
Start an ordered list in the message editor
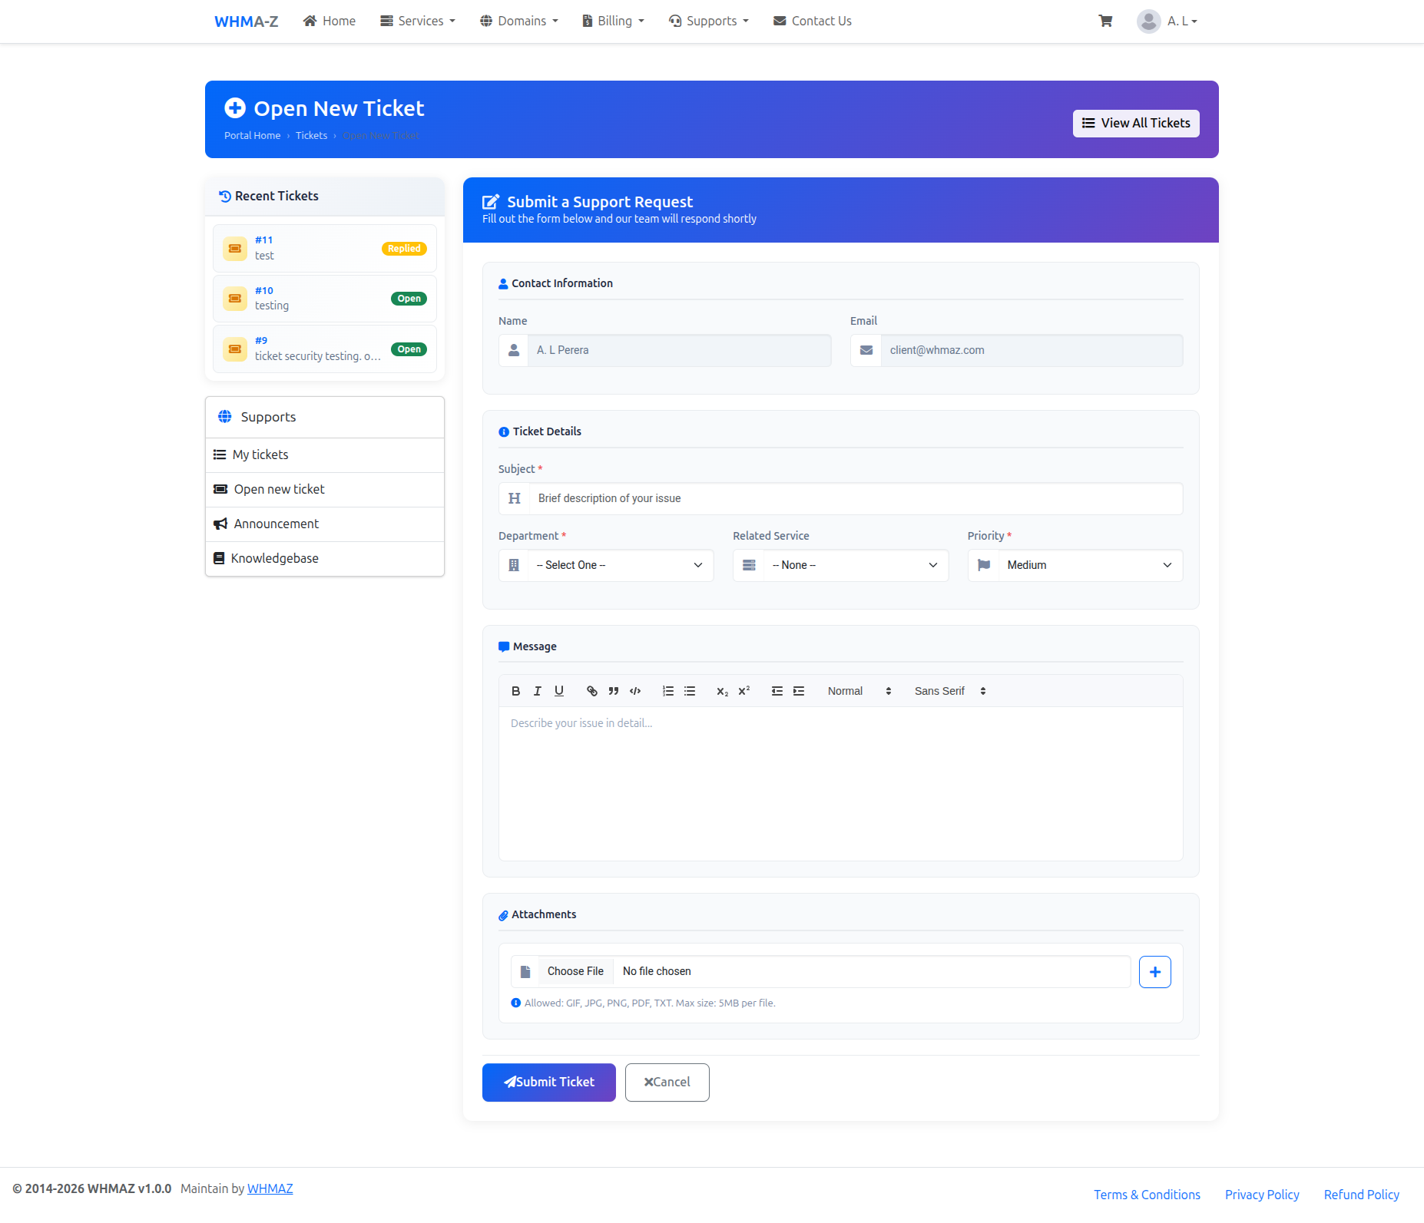[667, 690]
